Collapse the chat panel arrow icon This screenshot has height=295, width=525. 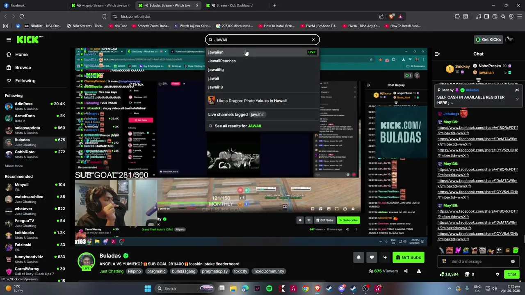[x=437, y=54]
